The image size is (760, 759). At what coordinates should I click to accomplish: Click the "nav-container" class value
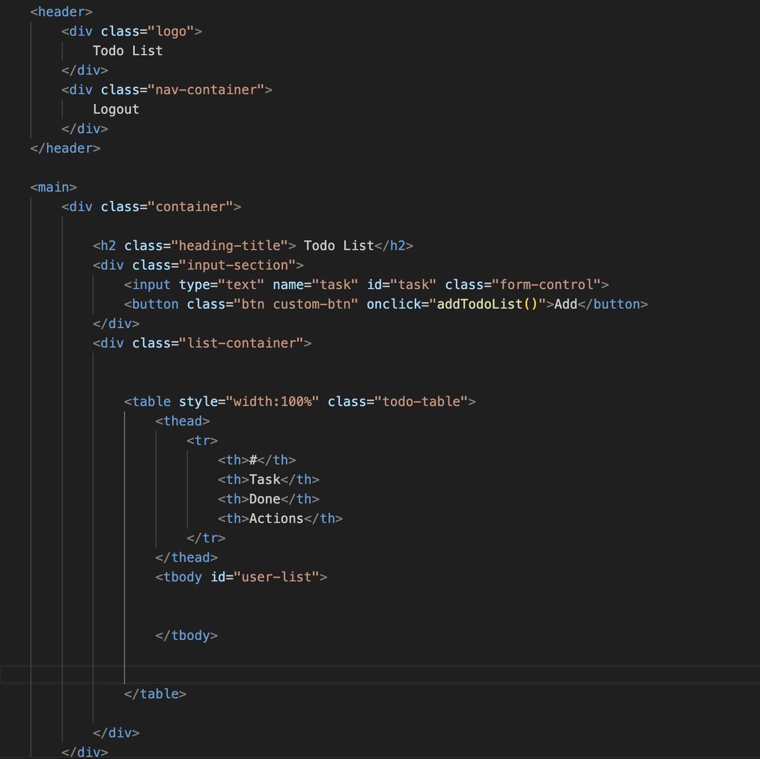point(206,89)
